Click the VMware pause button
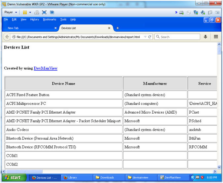223x183 pixels. tap(25, 13)
